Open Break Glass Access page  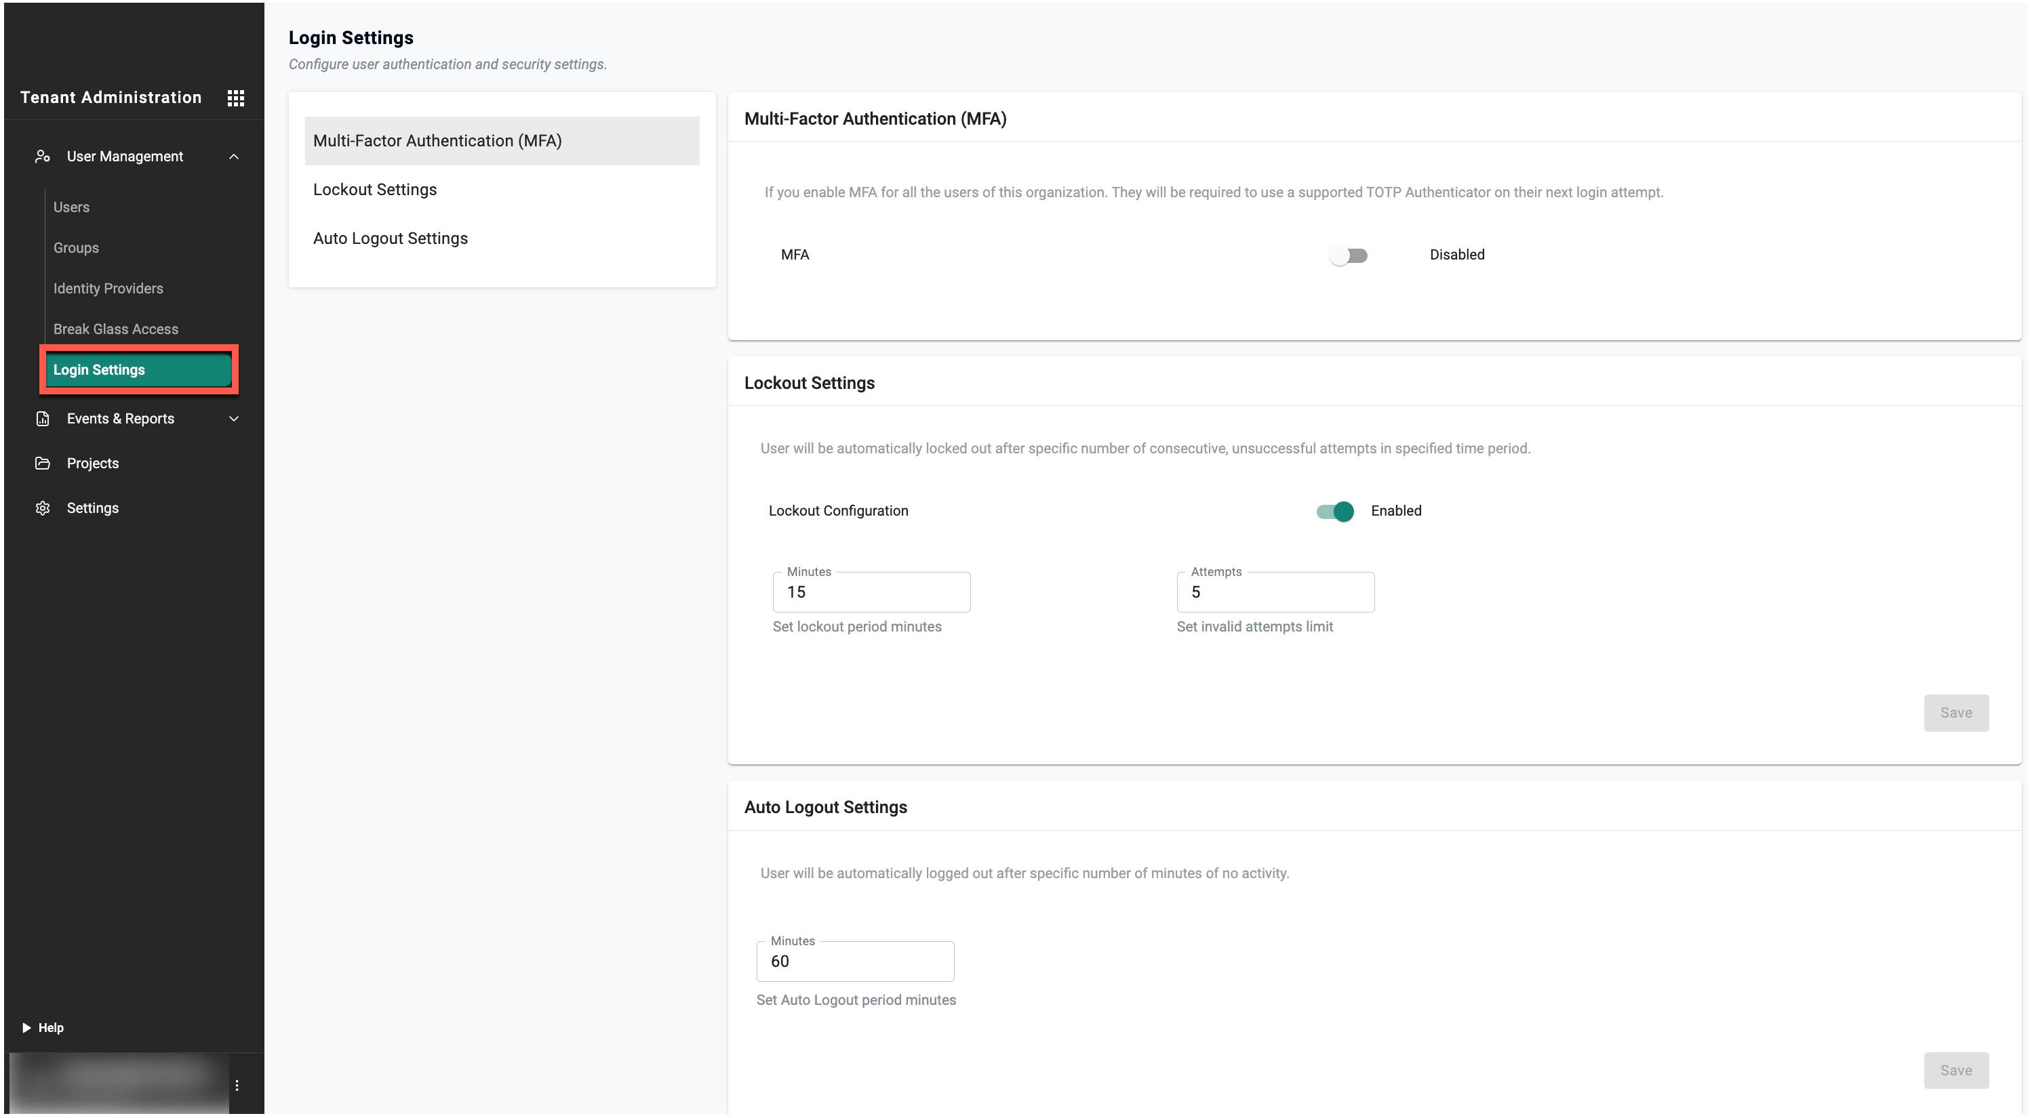coord(115,329)
